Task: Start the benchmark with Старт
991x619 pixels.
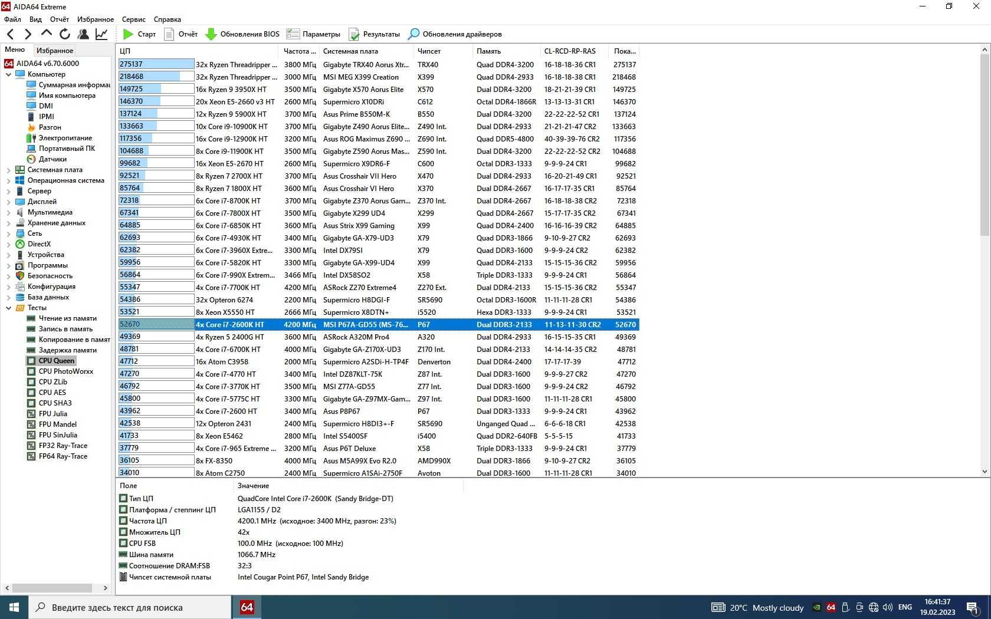Action: coord(139,34)
